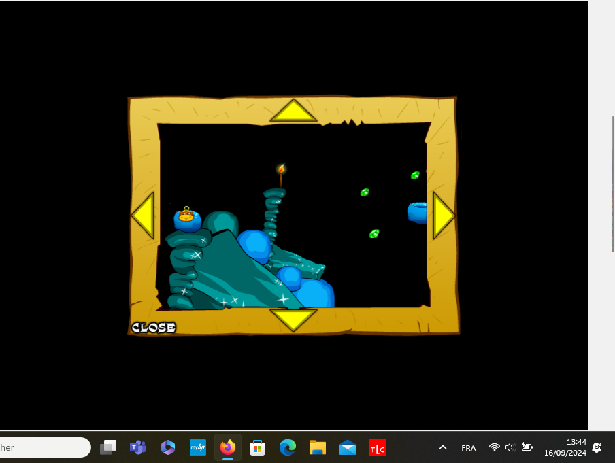This screenshot has height=463, width=615.
Task: Open Task View in the taskbar
Action: pyautogui.click(x=108, y=447)
